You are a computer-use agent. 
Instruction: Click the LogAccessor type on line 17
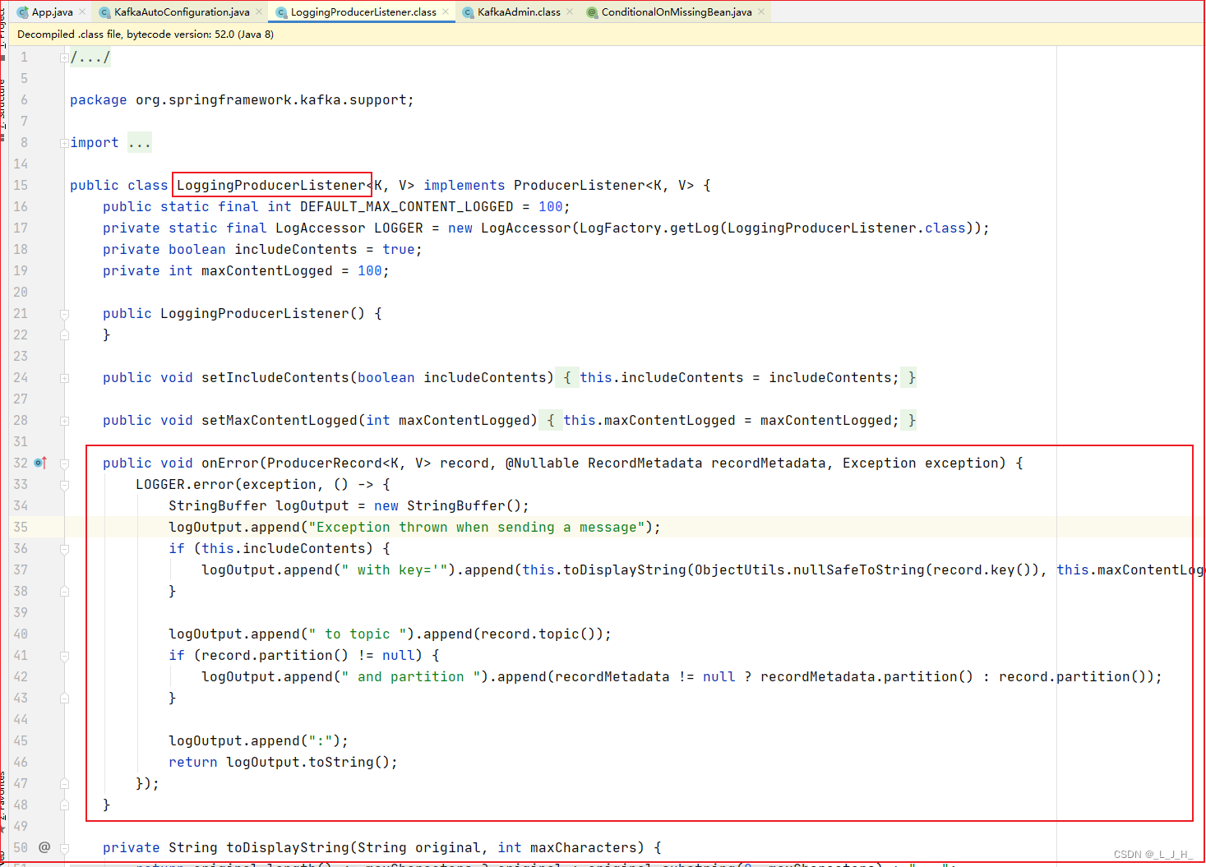321,228
